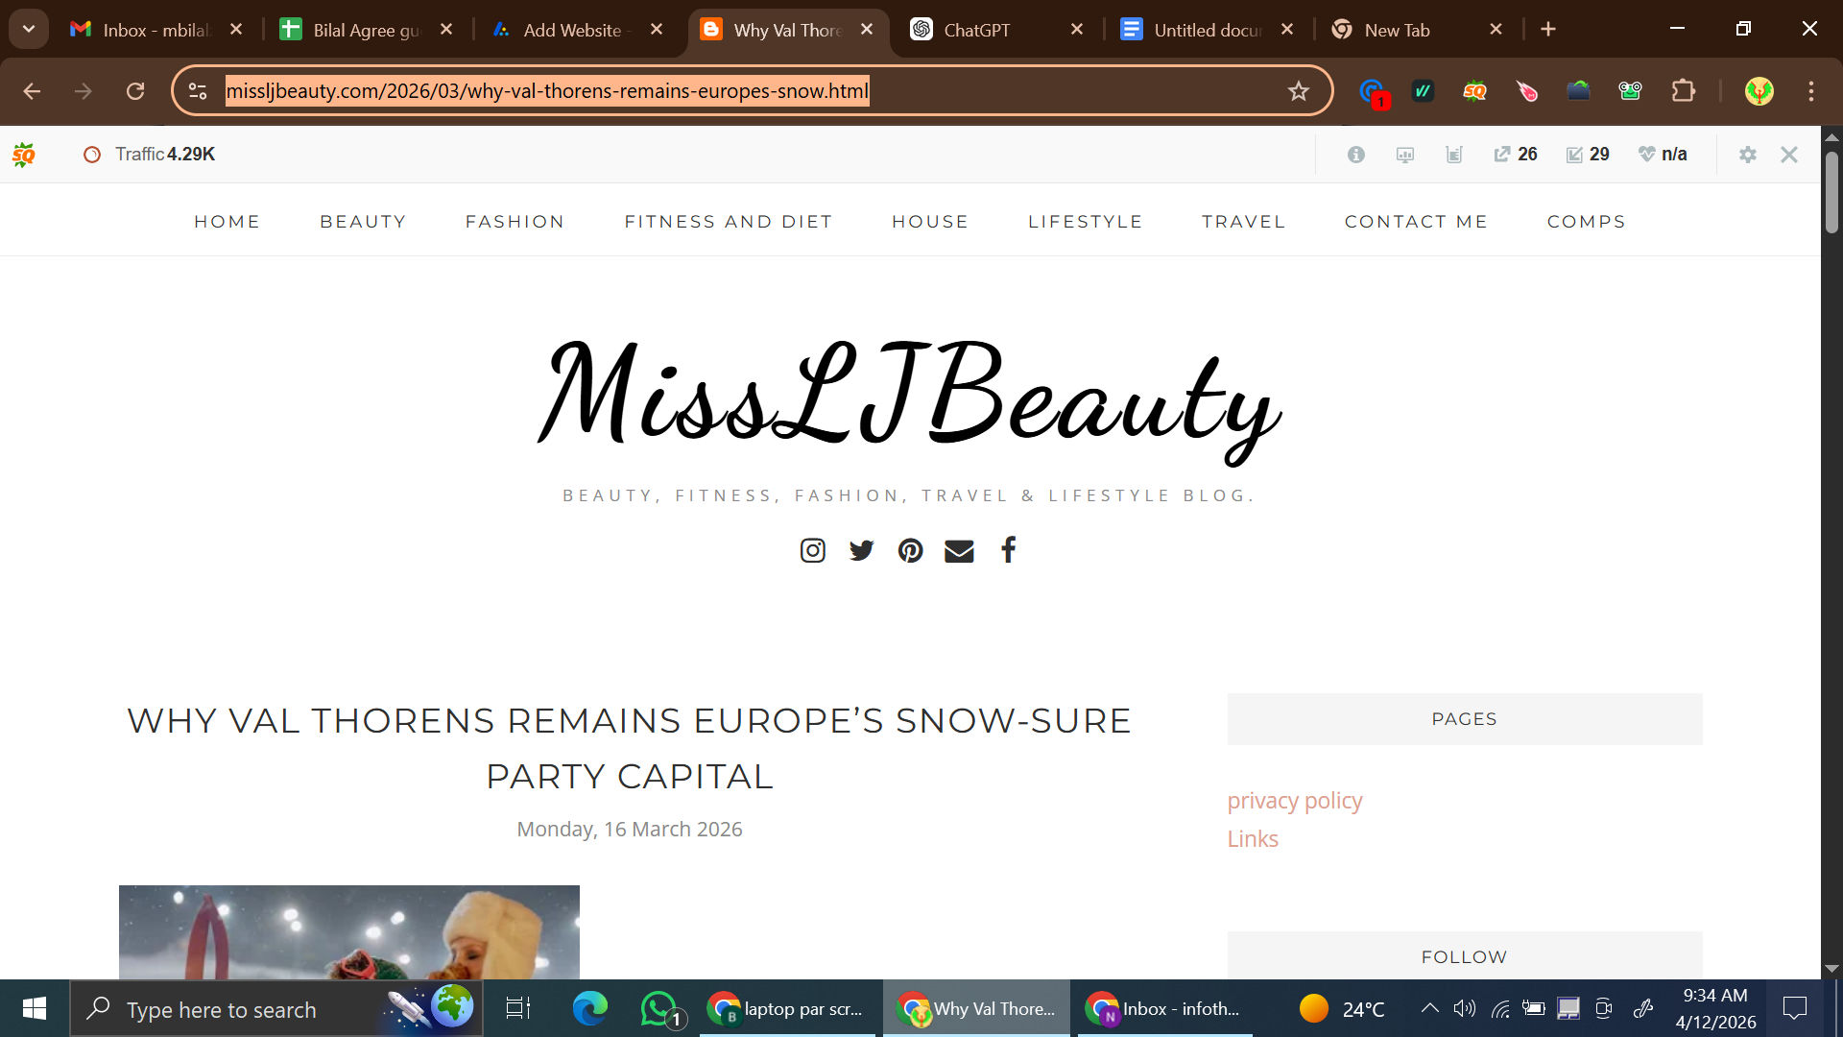Open site information icon in address bar
The image size is (1843, 1037).
pyautogui.click(x=198, y=91)
